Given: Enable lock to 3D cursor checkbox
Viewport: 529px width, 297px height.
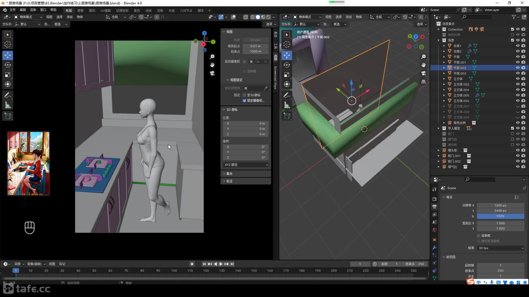Looking at the screenshot, I should tap(244, 95).
